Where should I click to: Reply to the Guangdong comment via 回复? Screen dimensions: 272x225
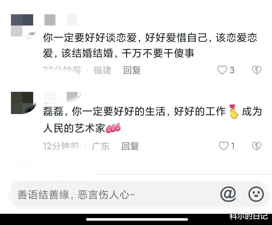tap(130, 146)
